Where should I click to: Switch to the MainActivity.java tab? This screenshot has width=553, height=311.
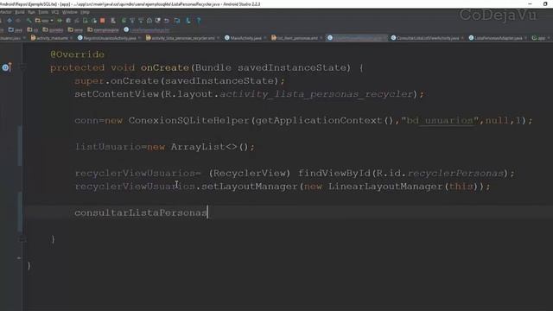[245, 38]
